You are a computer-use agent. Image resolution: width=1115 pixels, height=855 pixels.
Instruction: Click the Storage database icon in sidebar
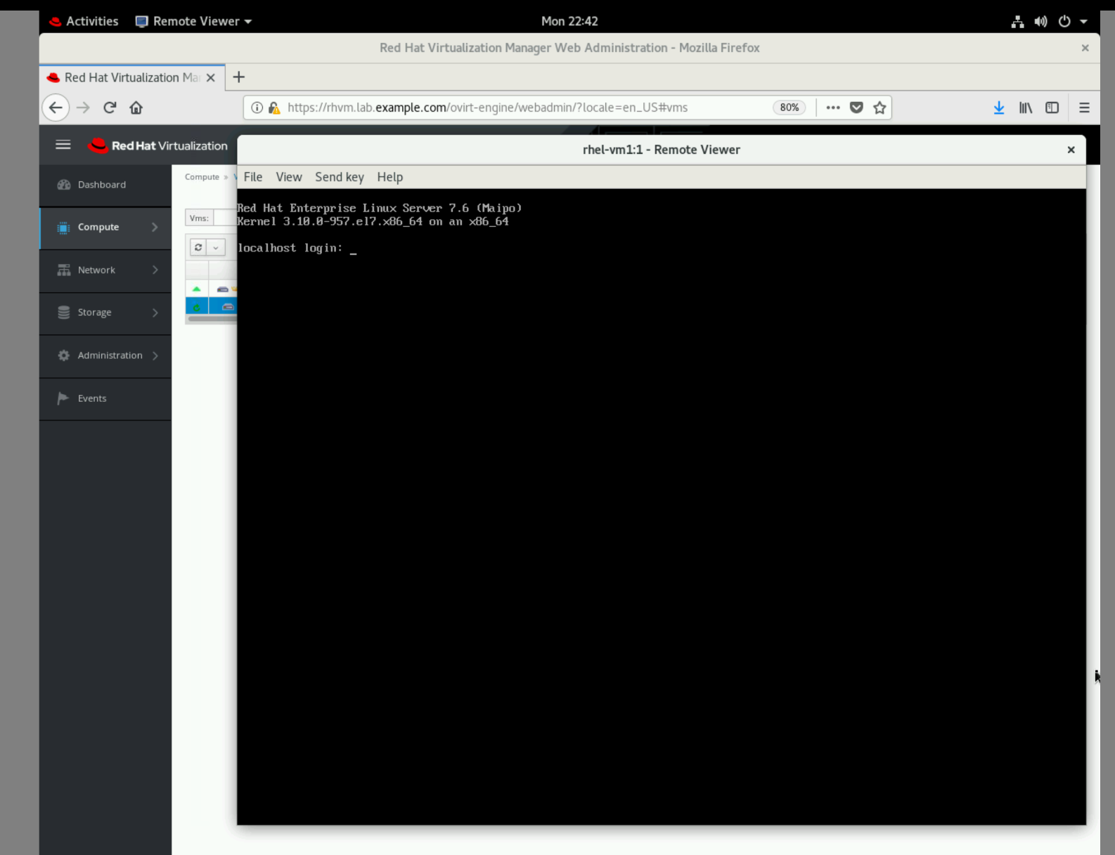[x=64, y=313]
